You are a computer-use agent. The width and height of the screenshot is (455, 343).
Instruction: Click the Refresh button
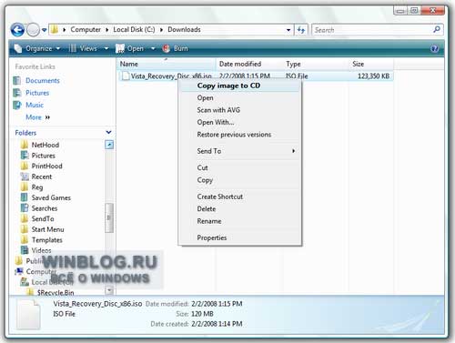coord(301,30)
